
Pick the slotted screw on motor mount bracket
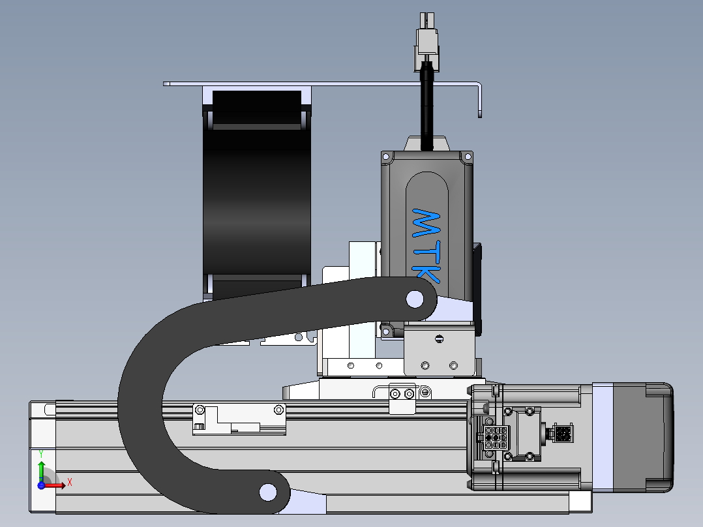point(440,339)
